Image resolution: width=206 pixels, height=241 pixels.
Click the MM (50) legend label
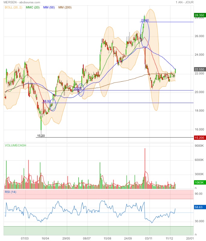[x=49, y=7]
